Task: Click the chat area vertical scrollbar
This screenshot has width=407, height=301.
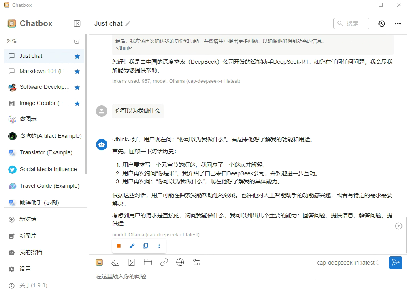Action: [406, 236]
